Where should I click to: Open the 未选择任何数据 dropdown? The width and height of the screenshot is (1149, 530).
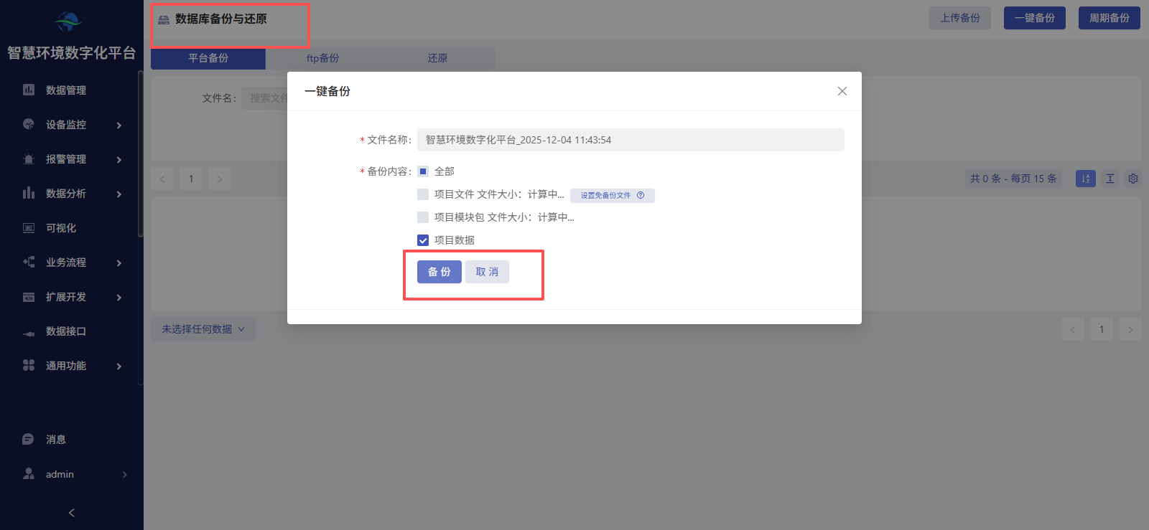coord(203,329)
